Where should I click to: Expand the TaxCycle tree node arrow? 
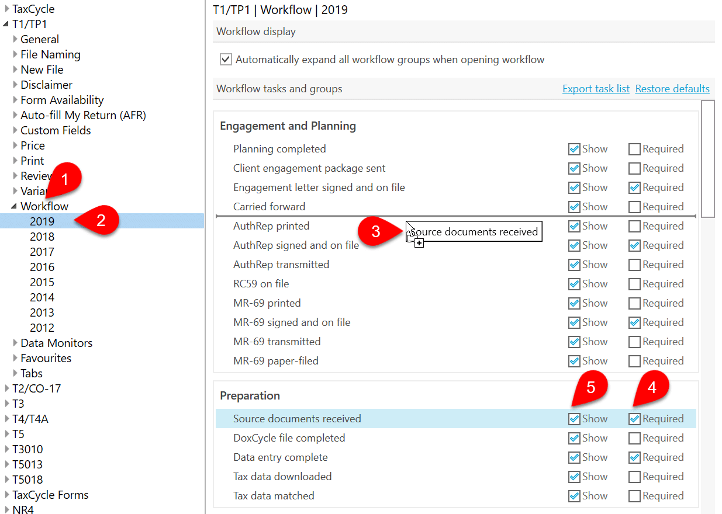pyautogui.click(x=6, y=9)
